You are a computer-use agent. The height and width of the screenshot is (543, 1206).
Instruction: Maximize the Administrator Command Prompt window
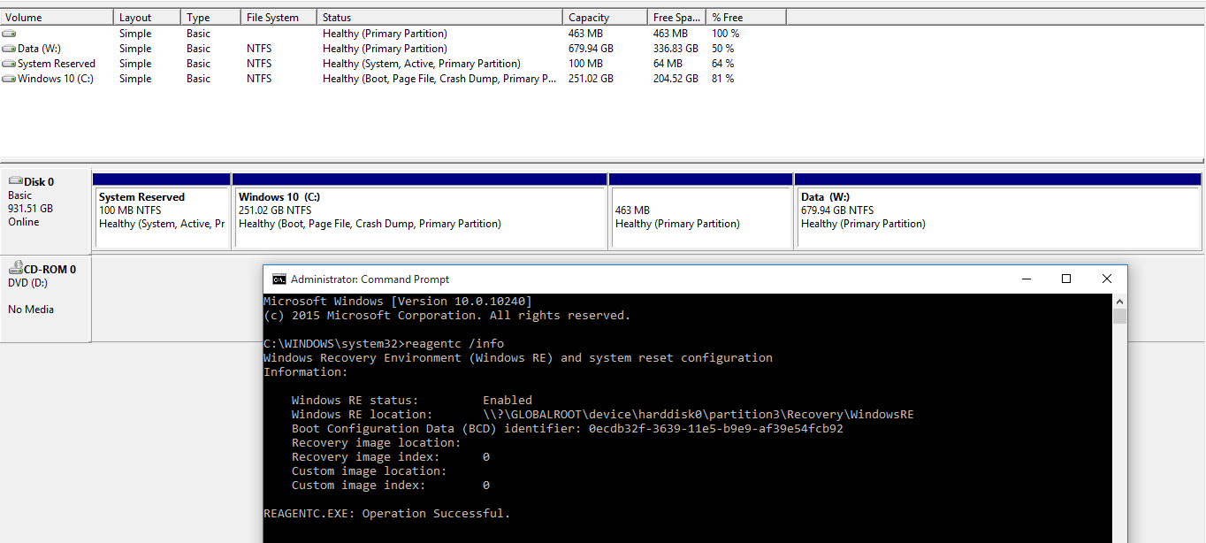point(1066,279)
